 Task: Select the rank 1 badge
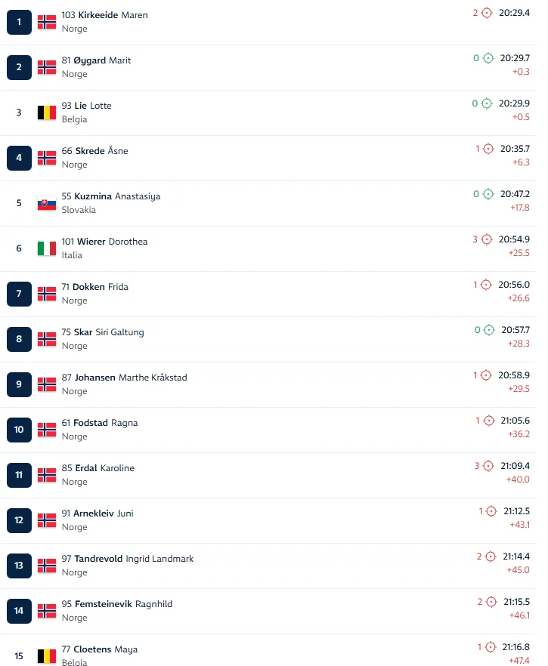pos(19,22)
